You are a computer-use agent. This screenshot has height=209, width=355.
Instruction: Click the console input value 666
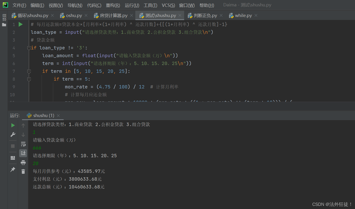click(x=37, y=148)
